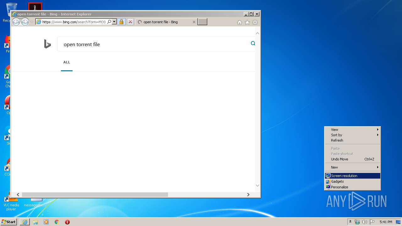This screenshot has height=226, width=402.
Task: Open Screen resolution from context menu
Action: [352, 176]
